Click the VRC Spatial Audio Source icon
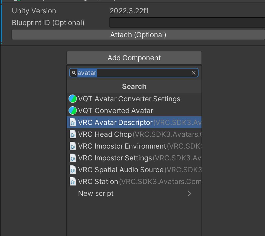 [x=73, y=170]
